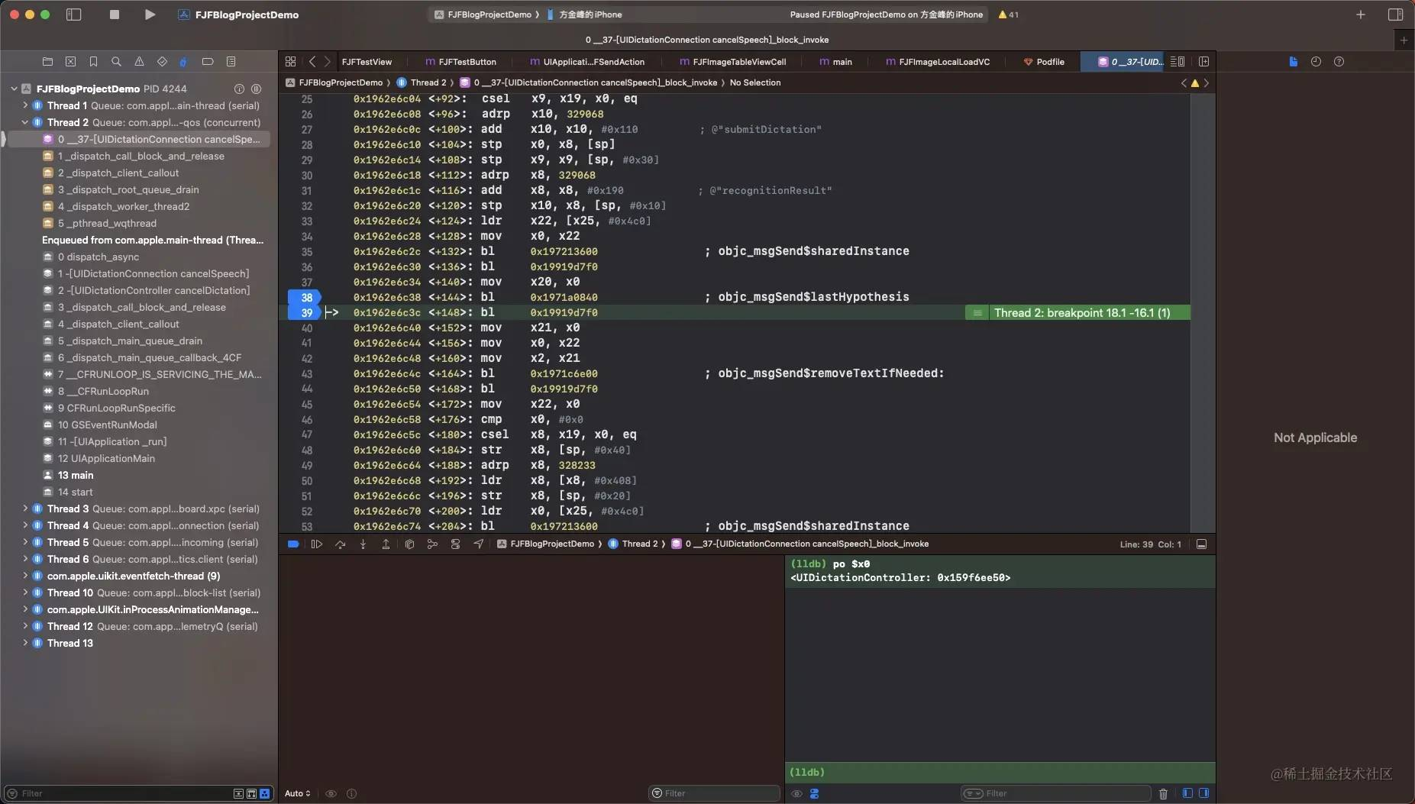Open the File inspector
Viewport: 1415px width, 804px height.
click(x=1293, y=62)
